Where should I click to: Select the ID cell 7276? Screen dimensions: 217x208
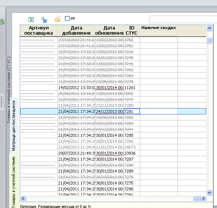[132, 177]
